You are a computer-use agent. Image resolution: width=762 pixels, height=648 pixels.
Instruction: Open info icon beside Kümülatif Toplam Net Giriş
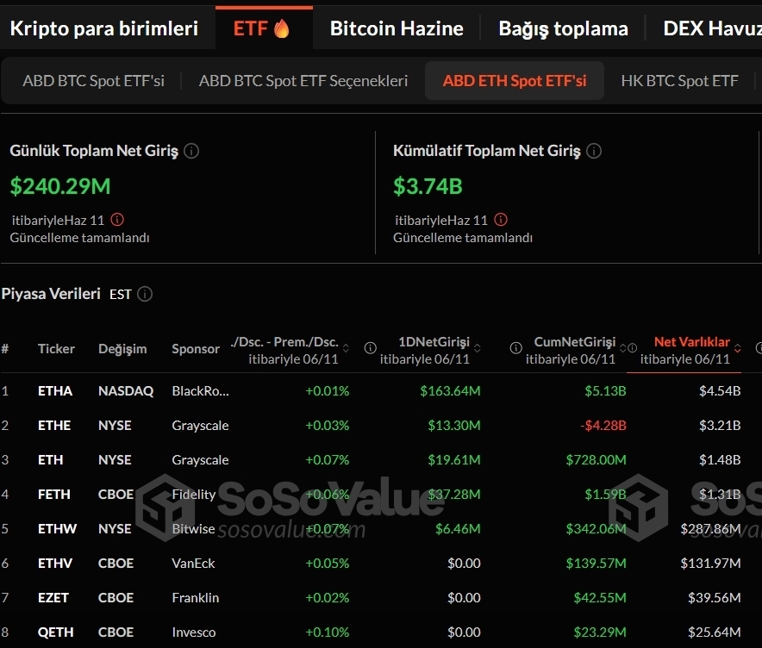click(594, 151)
